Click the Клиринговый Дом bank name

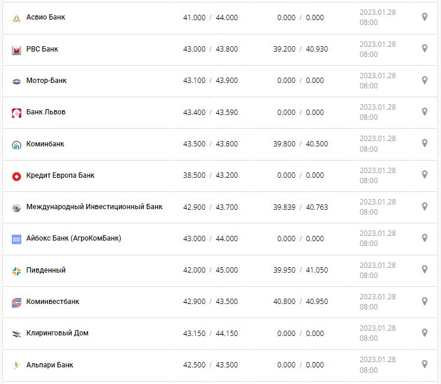point(57,333)
